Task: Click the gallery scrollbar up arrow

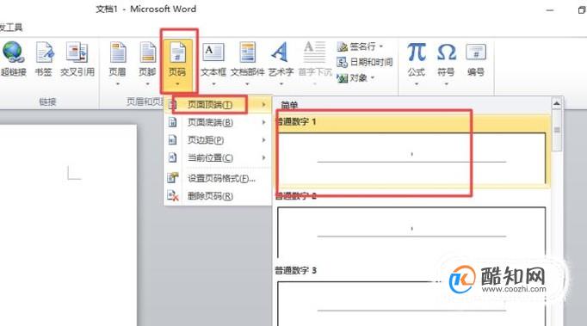Action: pyautogui.click(x=557, y=104)
